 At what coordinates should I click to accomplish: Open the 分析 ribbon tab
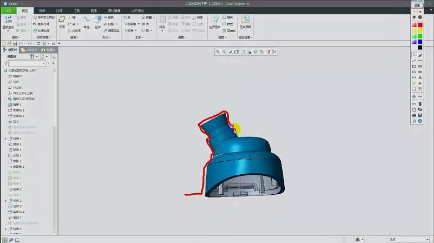pos(42,10)
